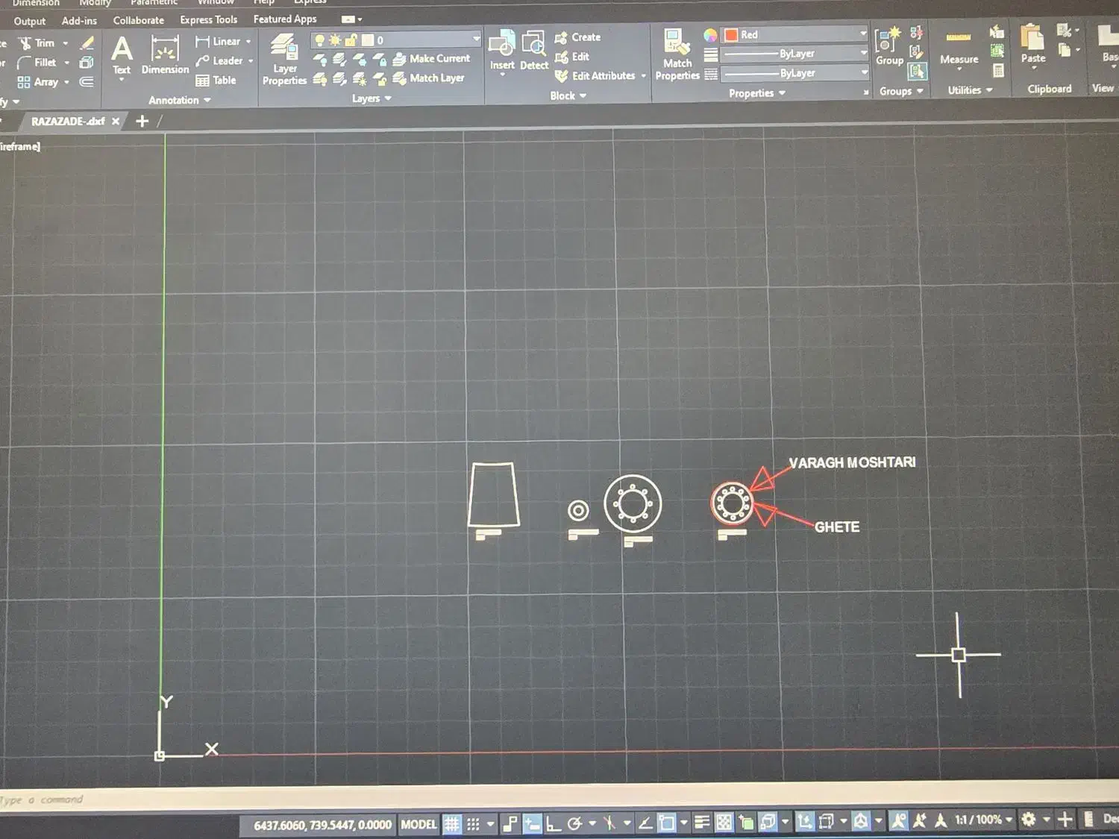Open the Red object color selector
Image resolution: width=1119 pixels, height=839 pixels.
794,34
